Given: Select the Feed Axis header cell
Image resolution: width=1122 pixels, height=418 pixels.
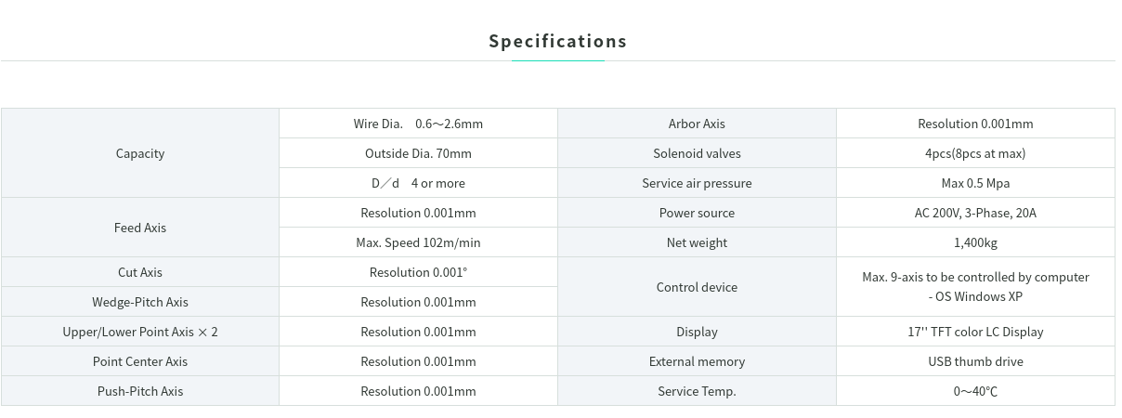Looking at the screenshot, I should (140, 228).
